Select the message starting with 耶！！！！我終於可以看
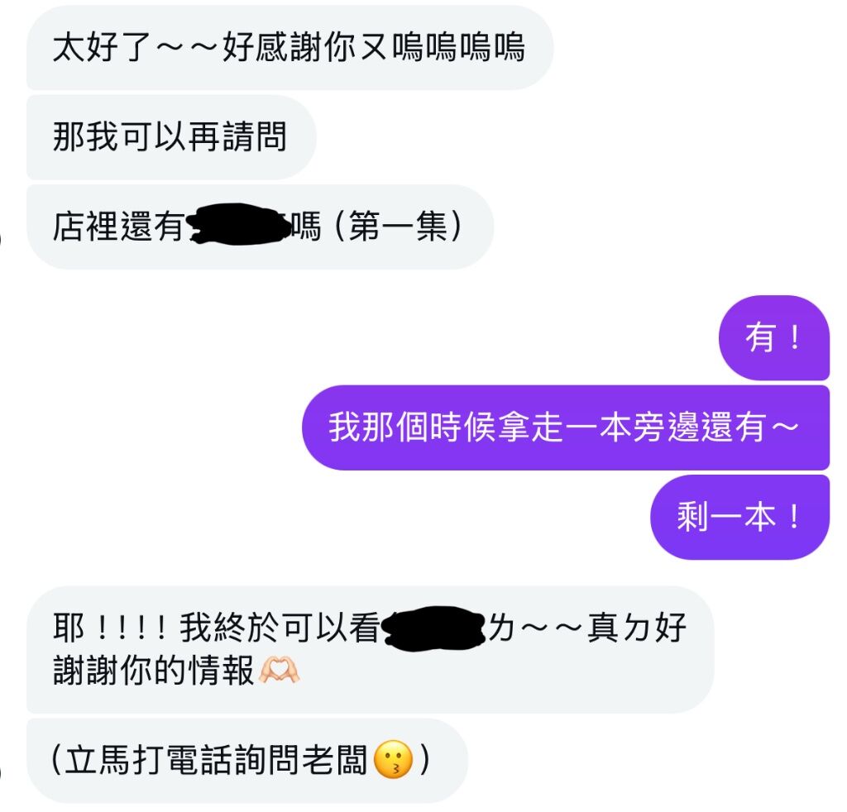 (x=370, y=649)
